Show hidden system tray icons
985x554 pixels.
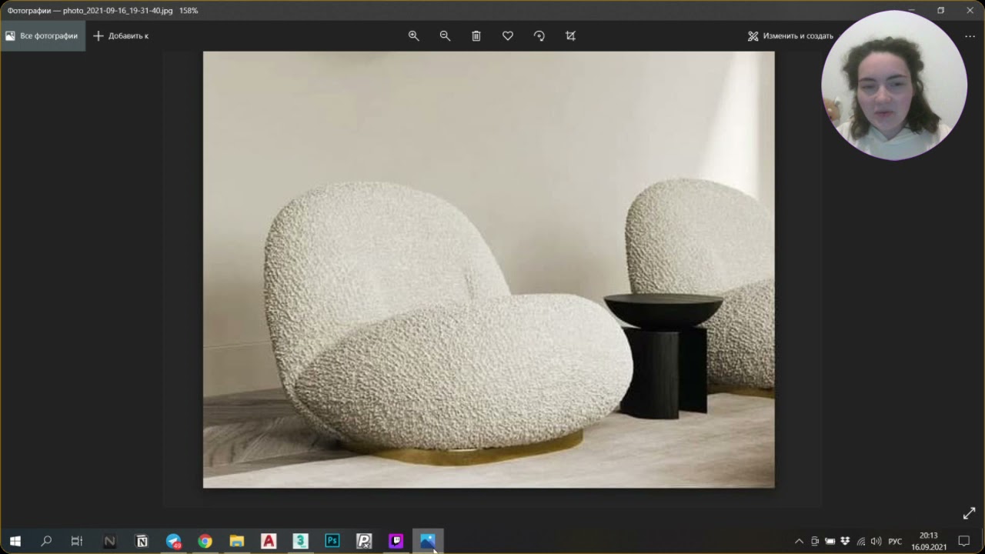tap(799, 541)
